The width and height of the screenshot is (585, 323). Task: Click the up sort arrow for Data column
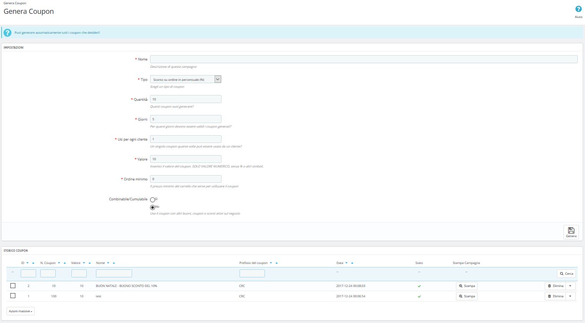pyautogui.click(x=352, y=263)
